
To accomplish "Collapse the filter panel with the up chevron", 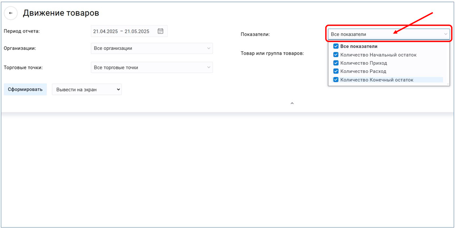I will (292, 103).
